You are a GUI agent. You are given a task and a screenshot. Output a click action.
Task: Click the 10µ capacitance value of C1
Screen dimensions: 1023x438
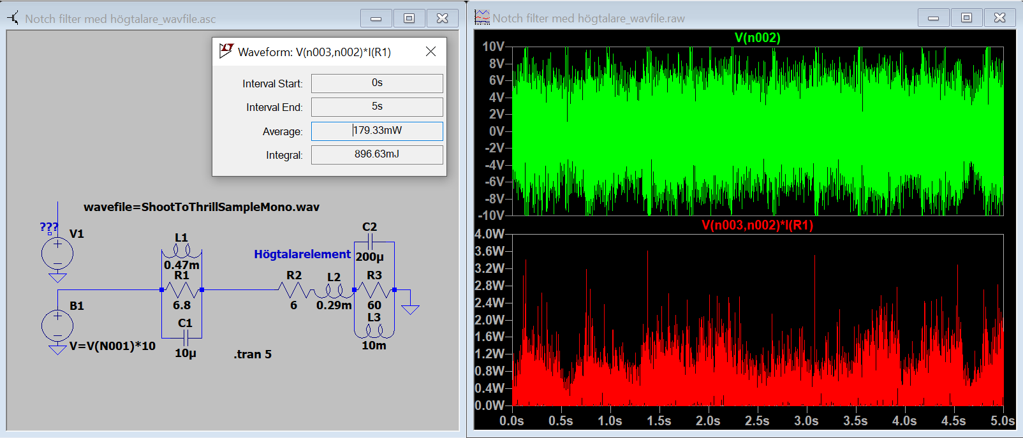click(x=186, y=353)
